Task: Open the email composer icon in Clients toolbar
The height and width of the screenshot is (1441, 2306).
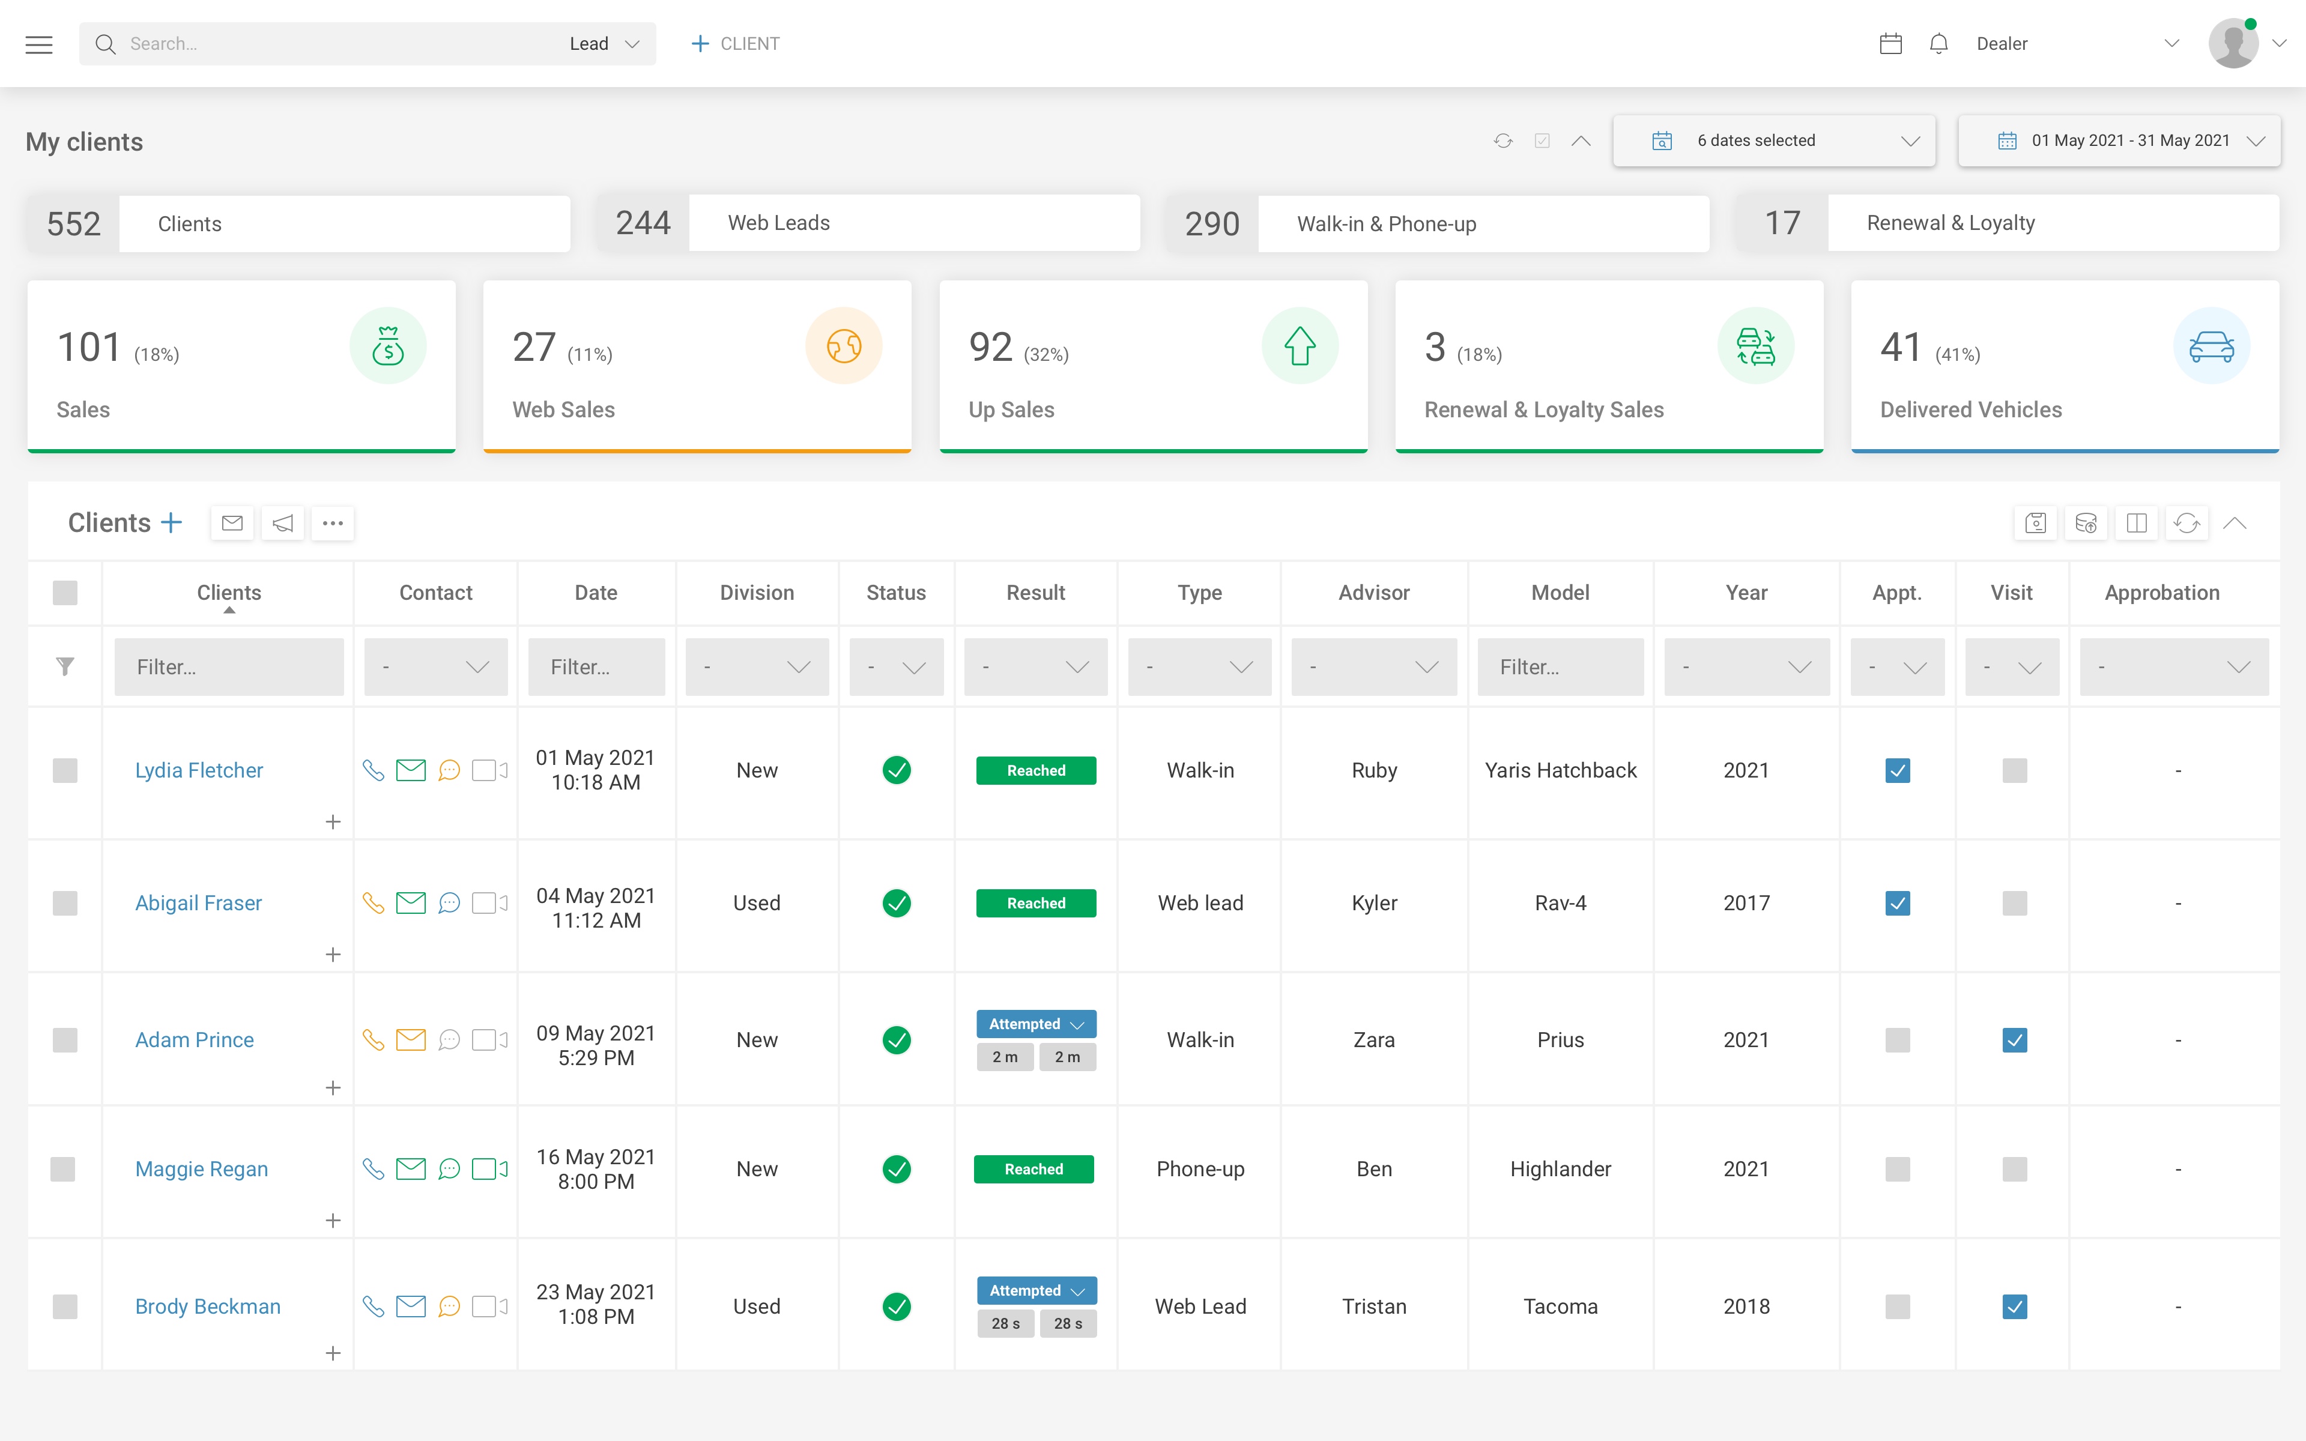Action: click(x=232, y=522)
